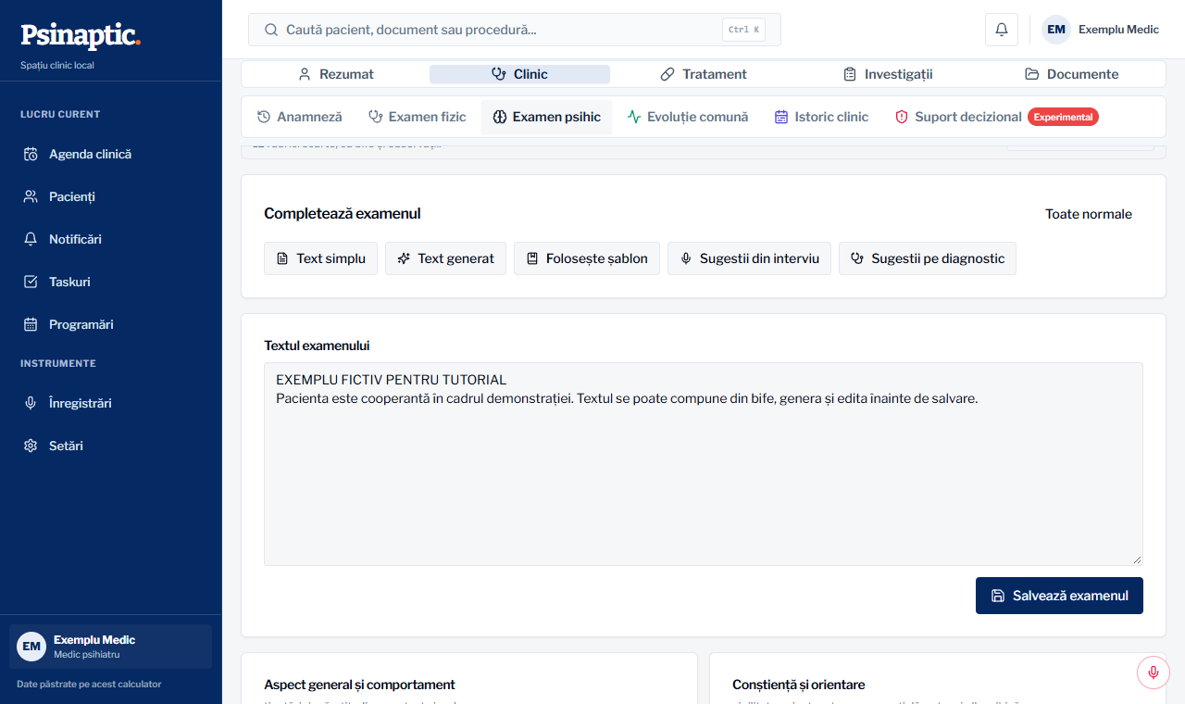Click the Completează examenul heading

point(343,214)
